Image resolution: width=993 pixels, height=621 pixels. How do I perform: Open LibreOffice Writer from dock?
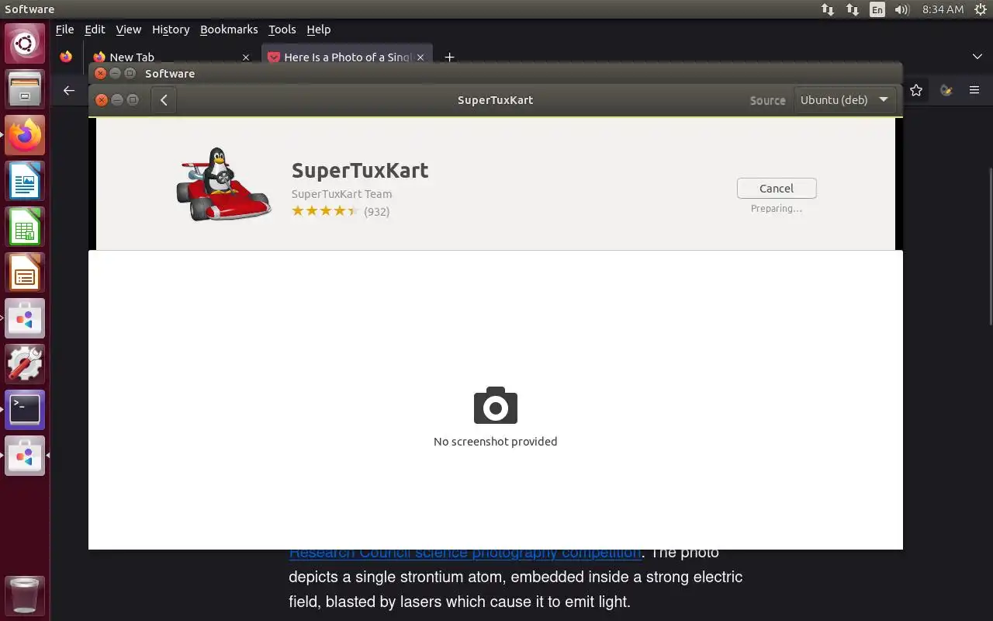coord(25,181)
